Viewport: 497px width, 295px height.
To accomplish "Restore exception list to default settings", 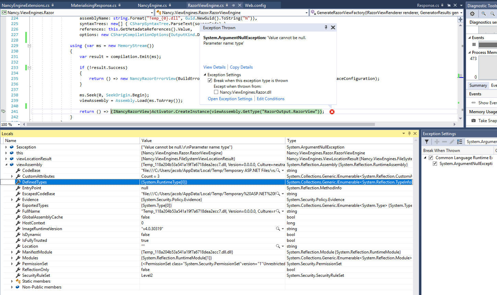I will (460, 142).
